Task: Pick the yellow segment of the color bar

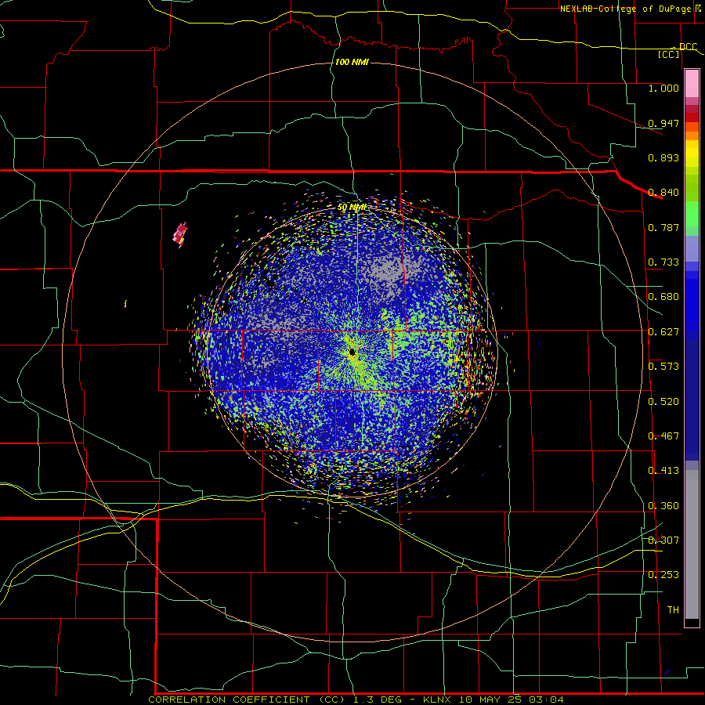Action: click(x=692, y=154)
